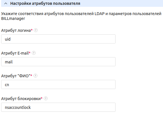Click the 'Атрибут E-mail' label text
163x114 pixels.
coord(15,53)
